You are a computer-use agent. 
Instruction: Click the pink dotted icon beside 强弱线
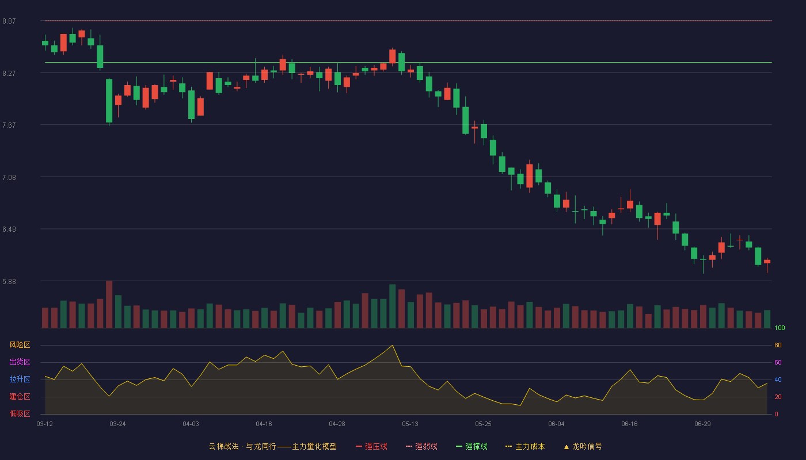pos(409,446)
